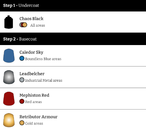Click the Chaos Black spray can icon
Image resolution: width=146 pixels, height=129 pixels.
point(9,22)
